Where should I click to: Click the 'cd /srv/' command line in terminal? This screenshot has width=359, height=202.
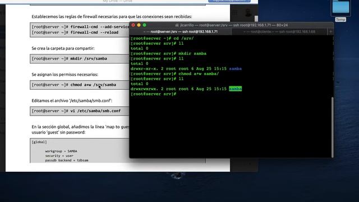point(162,39)
